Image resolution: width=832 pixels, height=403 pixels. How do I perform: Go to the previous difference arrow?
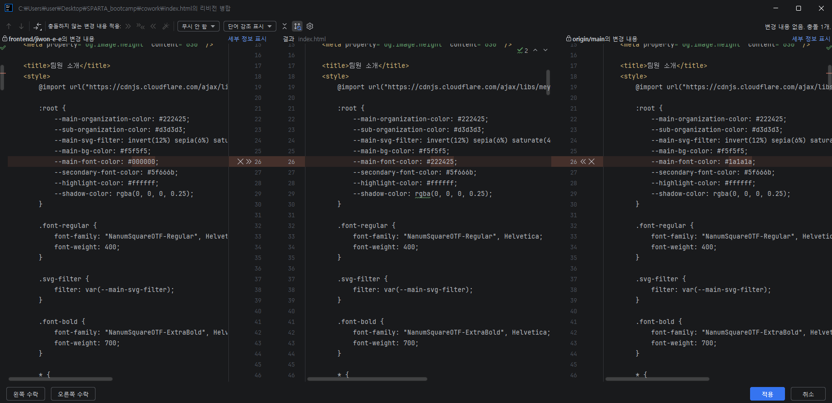tap(9, 26)
